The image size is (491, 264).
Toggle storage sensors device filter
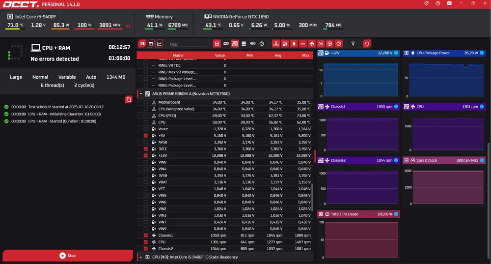click(x=244, y=44)
